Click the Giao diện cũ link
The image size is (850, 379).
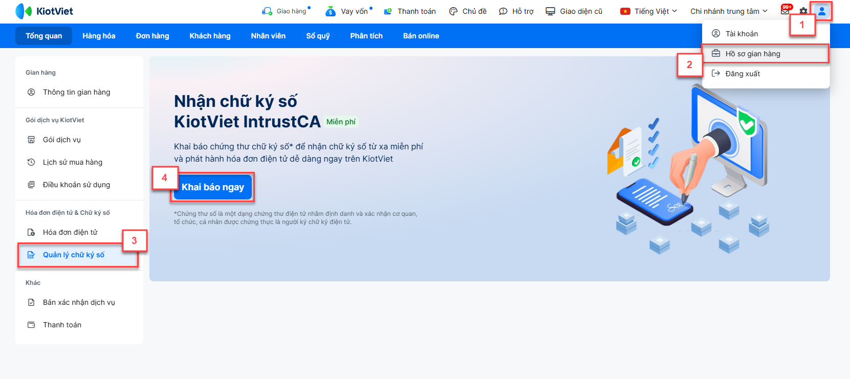[x=581, y=11]
